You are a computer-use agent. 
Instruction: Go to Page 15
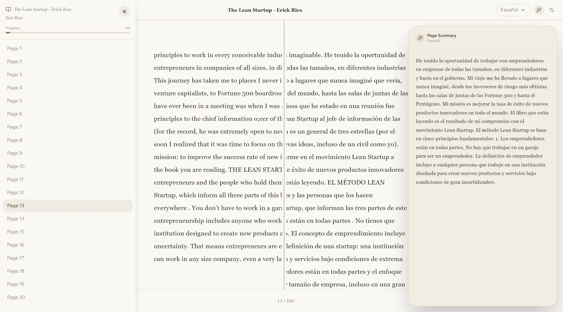point(68,232)
